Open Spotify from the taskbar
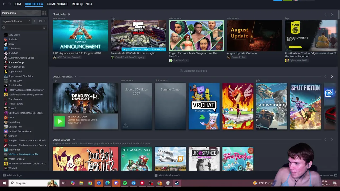 click(x=125, y=183)
